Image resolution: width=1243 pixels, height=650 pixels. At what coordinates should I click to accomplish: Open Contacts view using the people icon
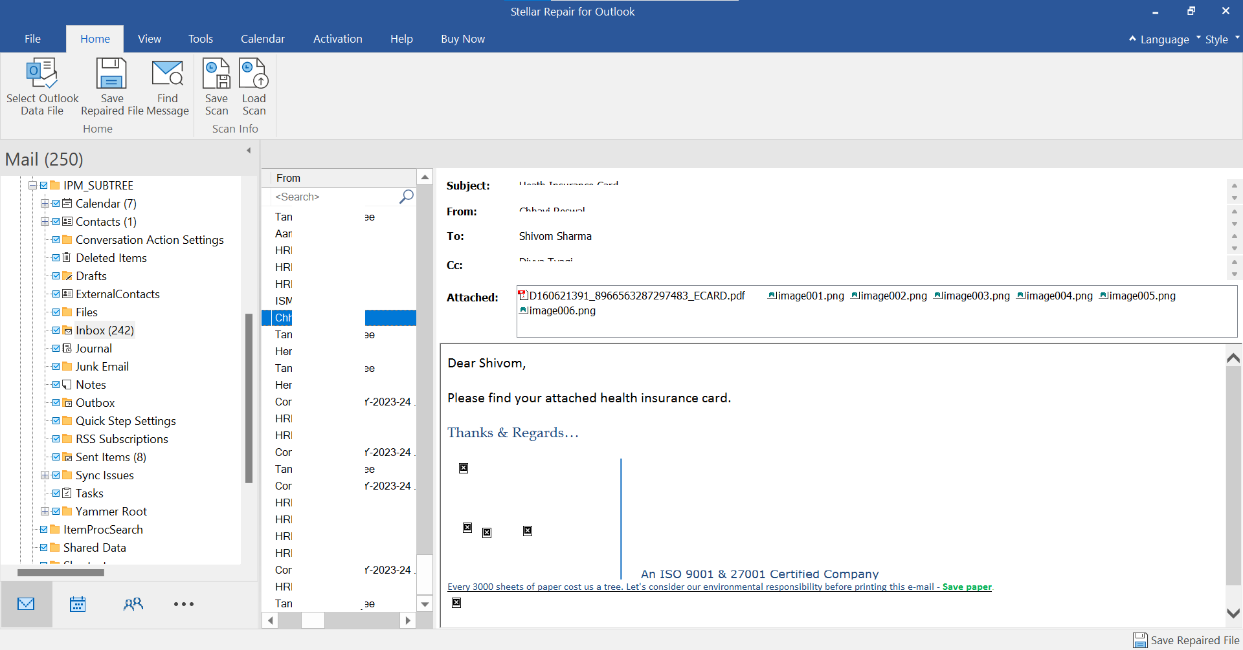[133, 603]
